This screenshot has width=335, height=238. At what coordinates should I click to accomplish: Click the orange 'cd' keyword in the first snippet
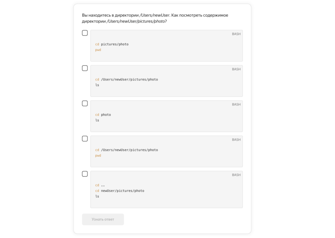[97, 44]
